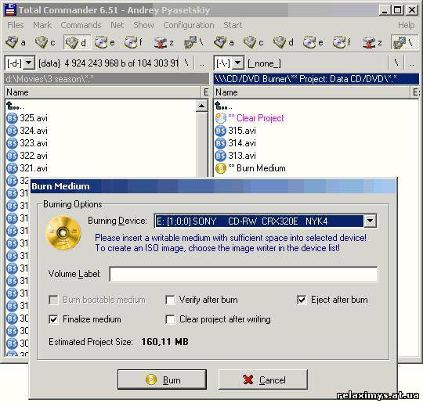Click the 324.avi file icon
The image size is (423, 403).
click(12, 131)
